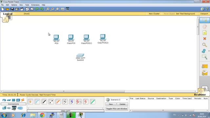Pick the Copper Straight-Through cable
The height and width of the screenshot is (118, 210).
(44, 102)
